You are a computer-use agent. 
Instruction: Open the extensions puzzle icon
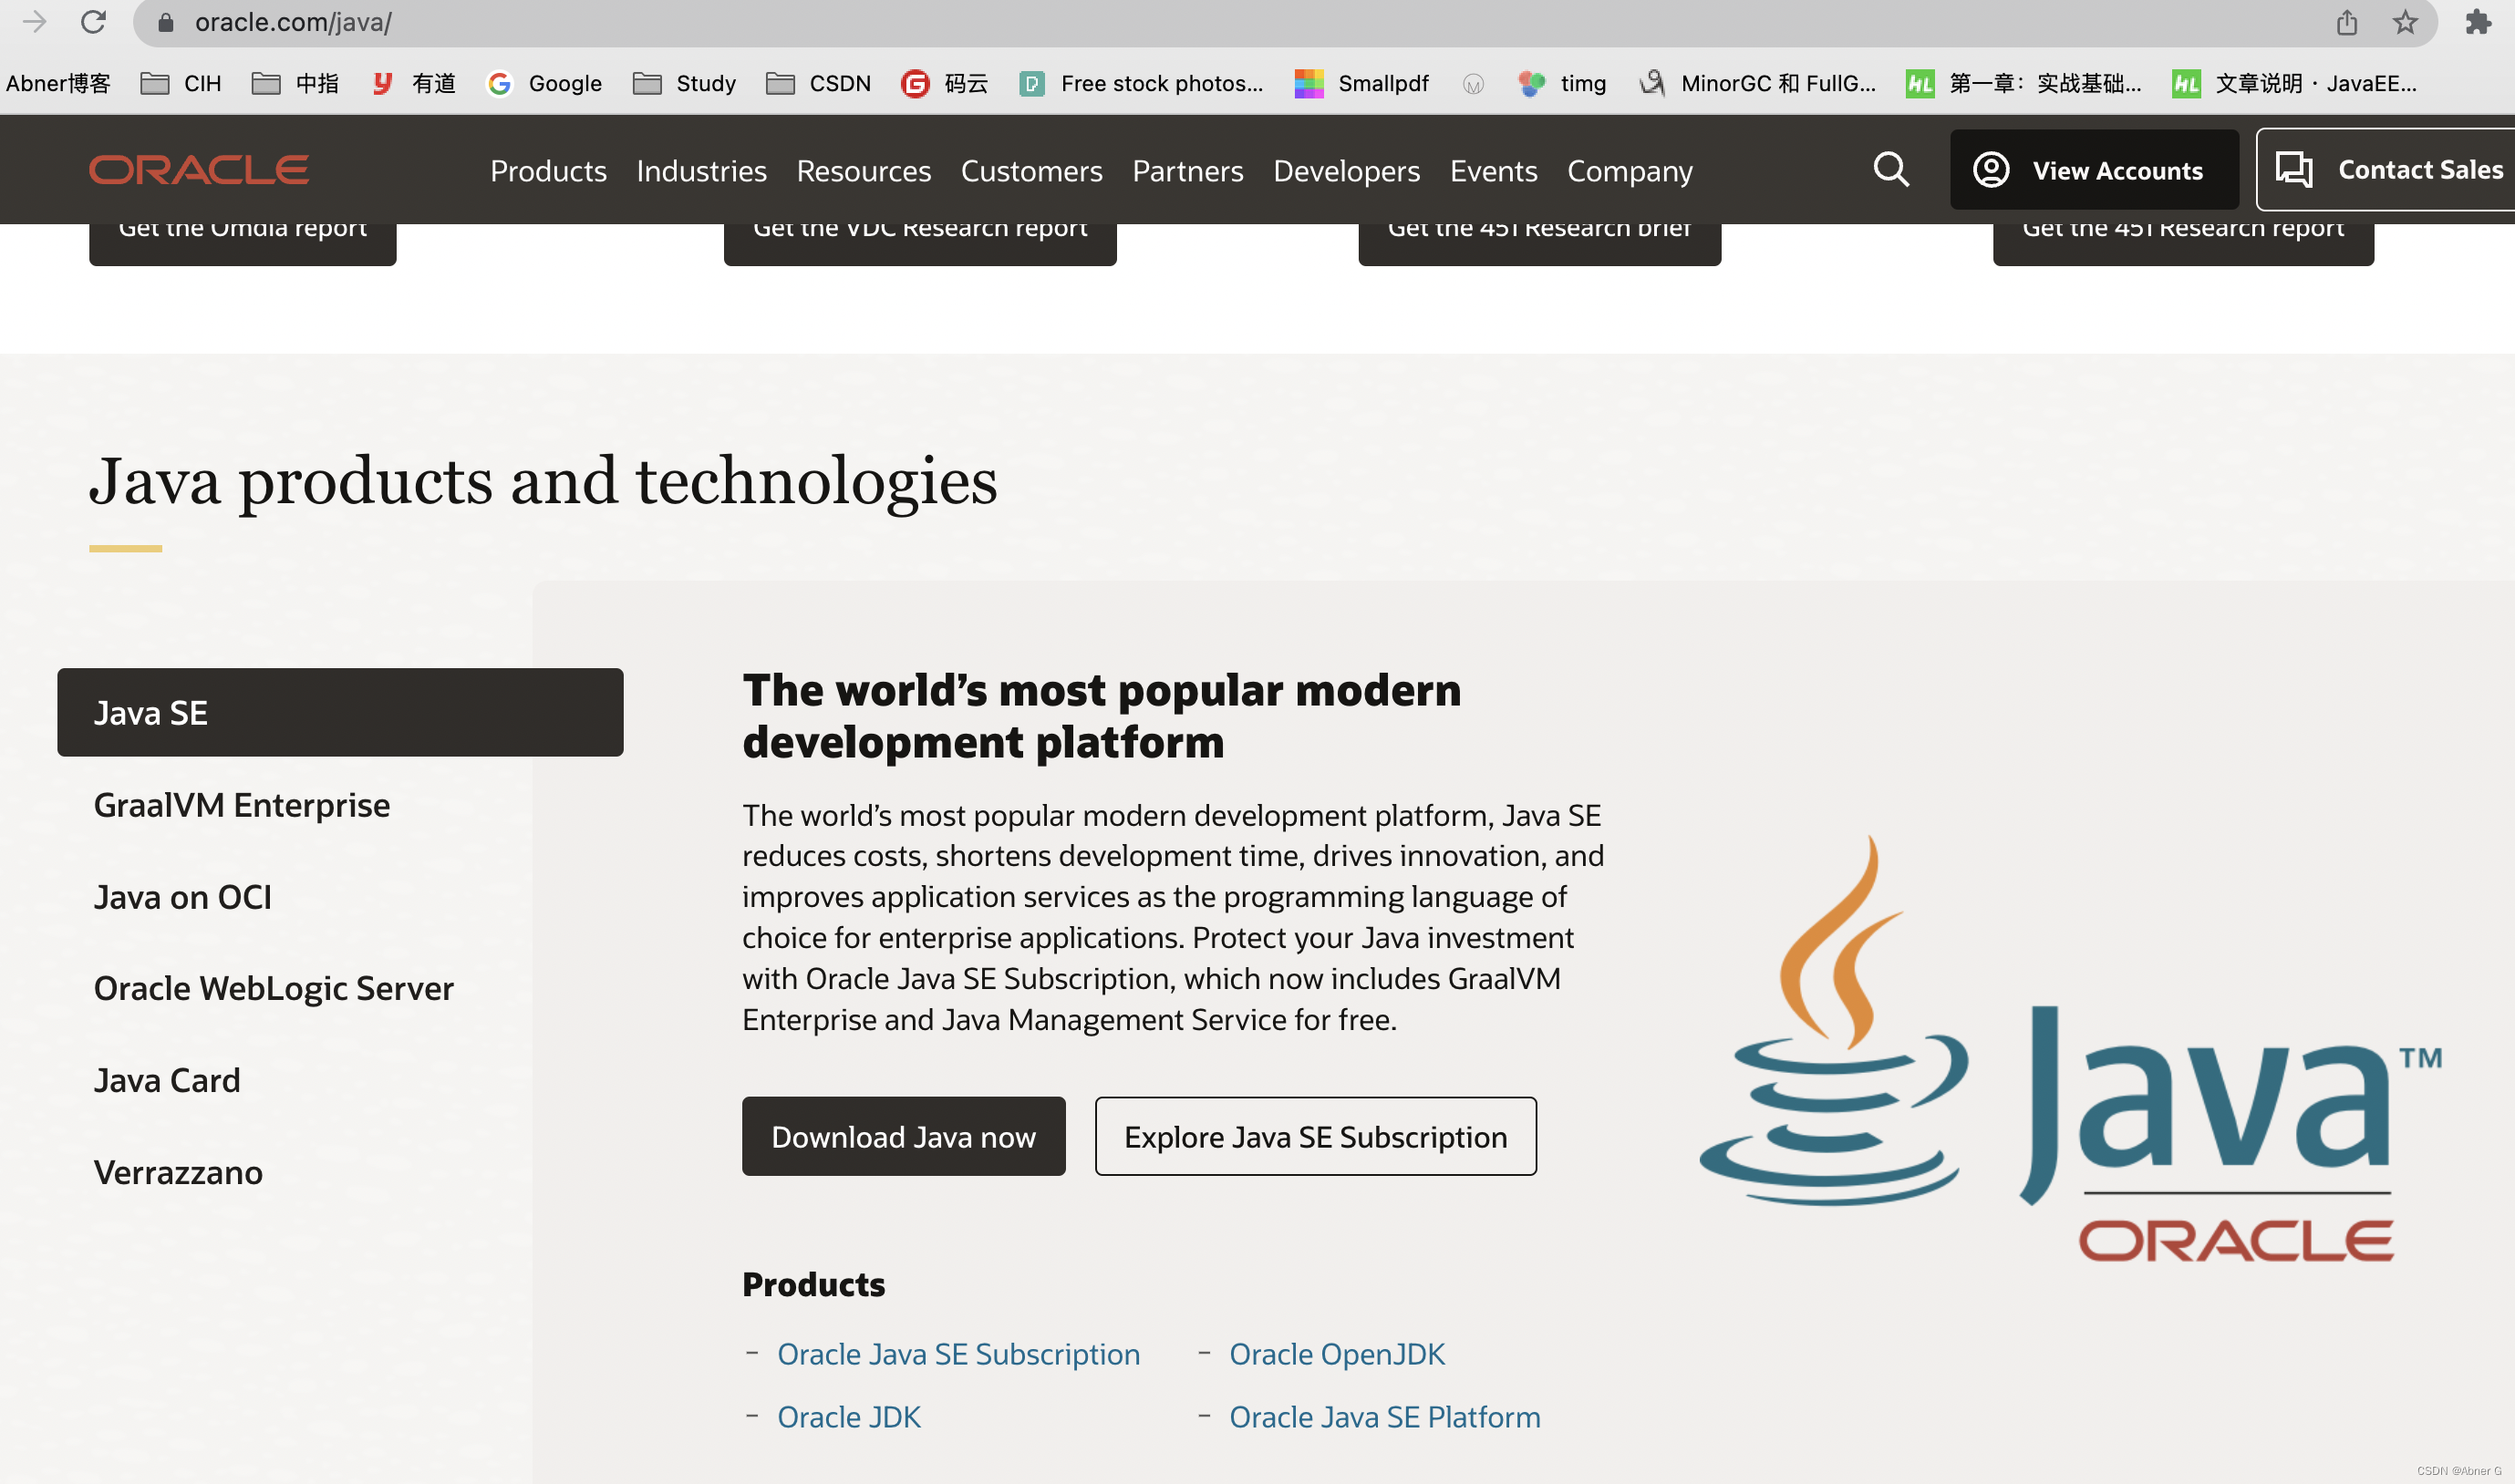point(2478,22)
